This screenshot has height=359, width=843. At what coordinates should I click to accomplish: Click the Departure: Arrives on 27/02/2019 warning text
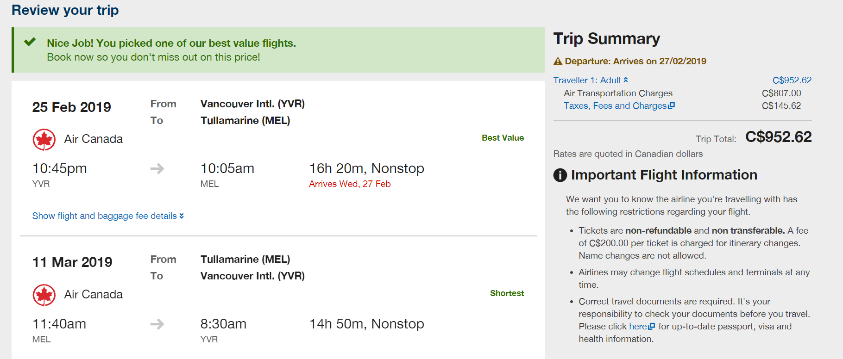click(635, 61)
